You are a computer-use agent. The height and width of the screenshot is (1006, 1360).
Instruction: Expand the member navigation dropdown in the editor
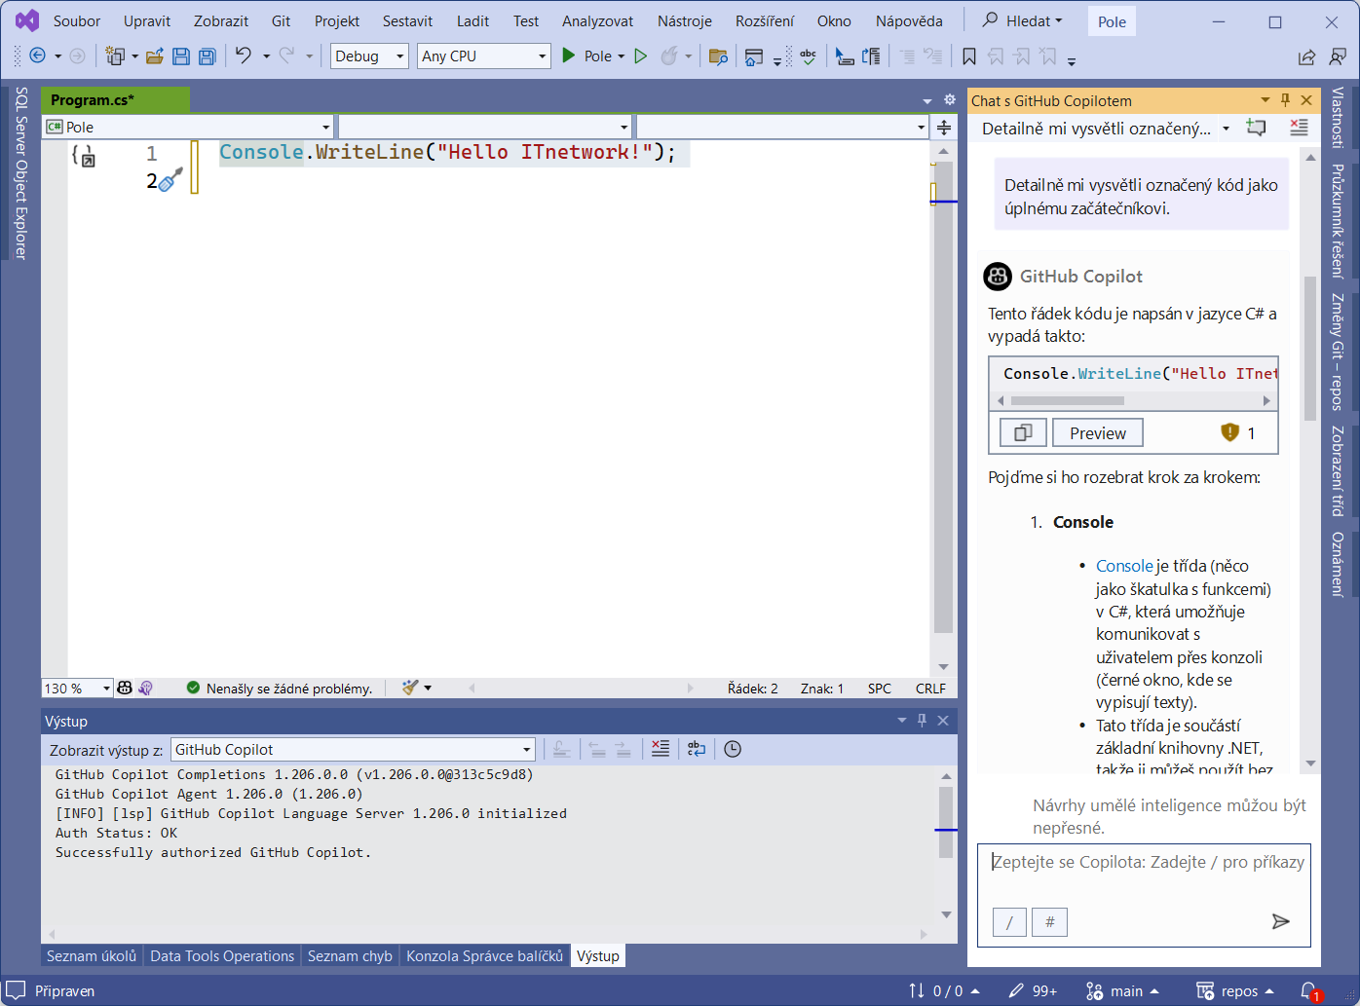pyautogui.click(x=782, y=128)
